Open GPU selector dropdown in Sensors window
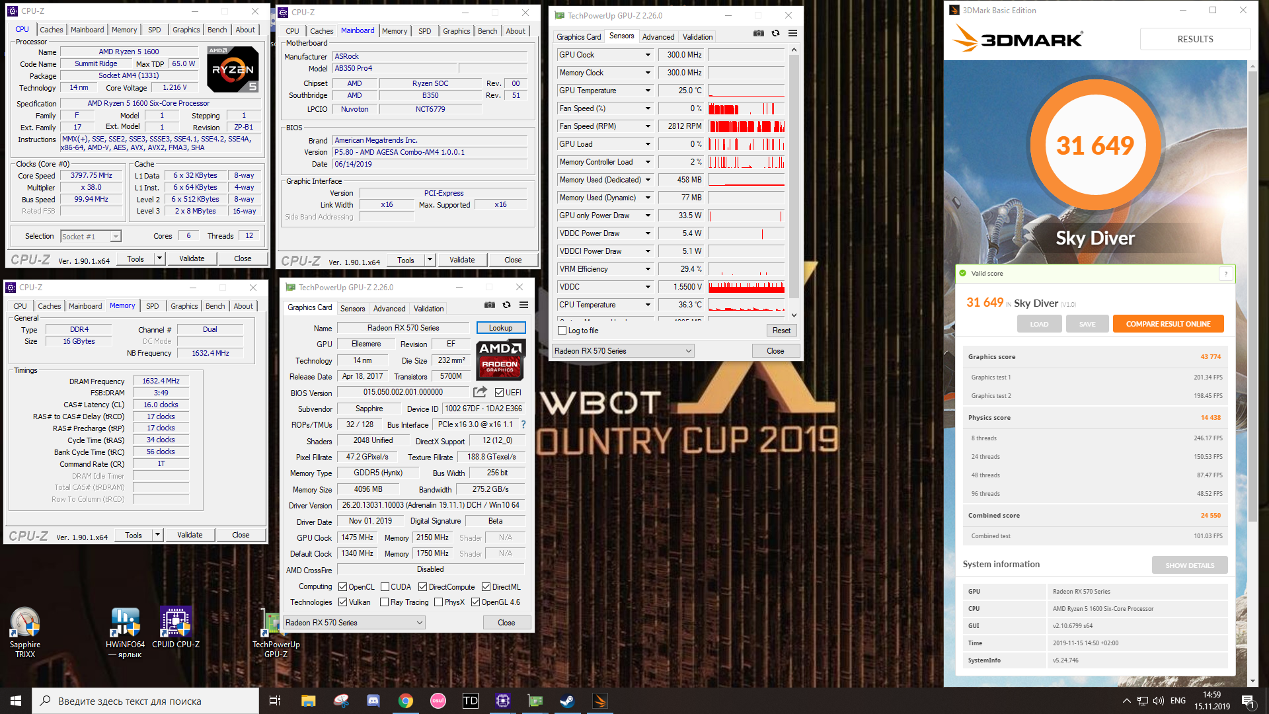Screen dimensions: 1269x714 623,351
